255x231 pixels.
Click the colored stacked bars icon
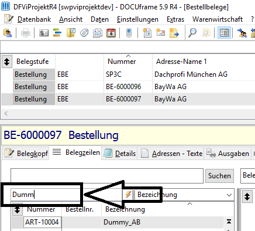(x=57, y=33)
